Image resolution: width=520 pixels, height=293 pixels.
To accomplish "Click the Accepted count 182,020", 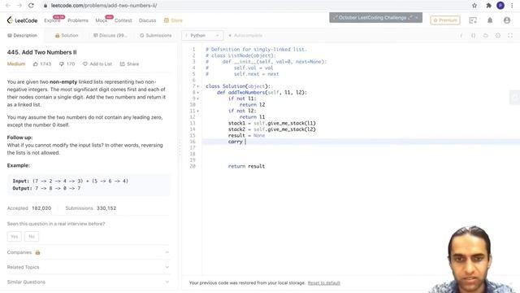I will tap(41, 208).
